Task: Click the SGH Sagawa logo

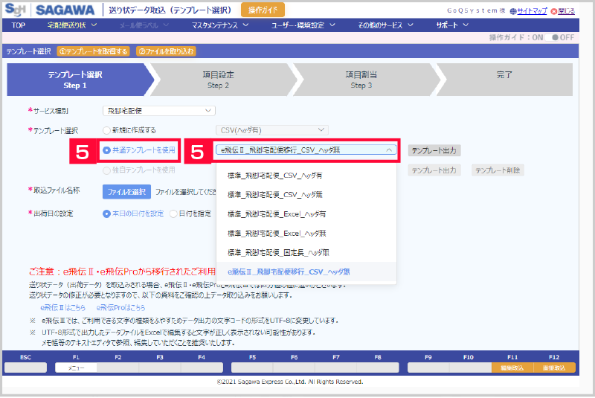Action: tap(50, 10)
